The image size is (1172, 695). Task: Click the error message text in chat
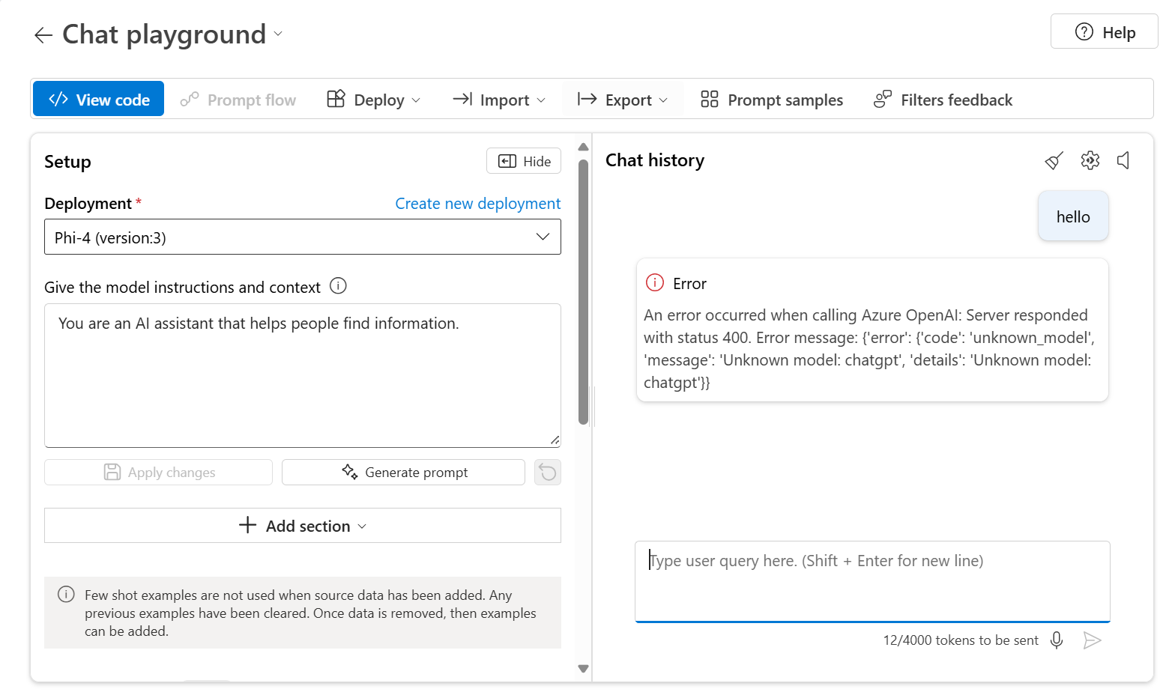coord(869,348)
